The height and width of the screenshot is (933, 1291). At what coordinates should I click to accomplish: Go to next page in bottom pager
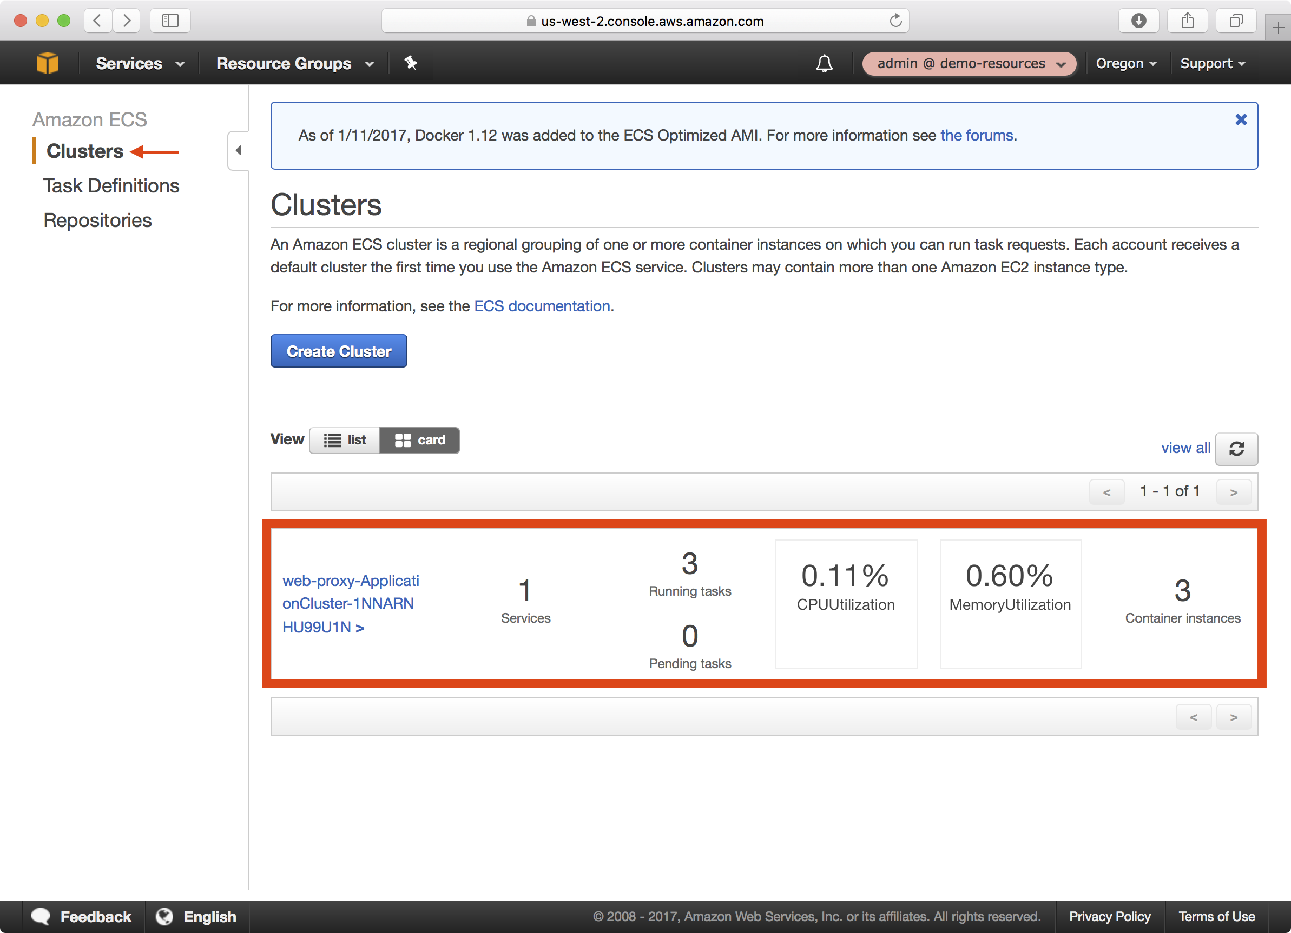[x=1234, y=717]
